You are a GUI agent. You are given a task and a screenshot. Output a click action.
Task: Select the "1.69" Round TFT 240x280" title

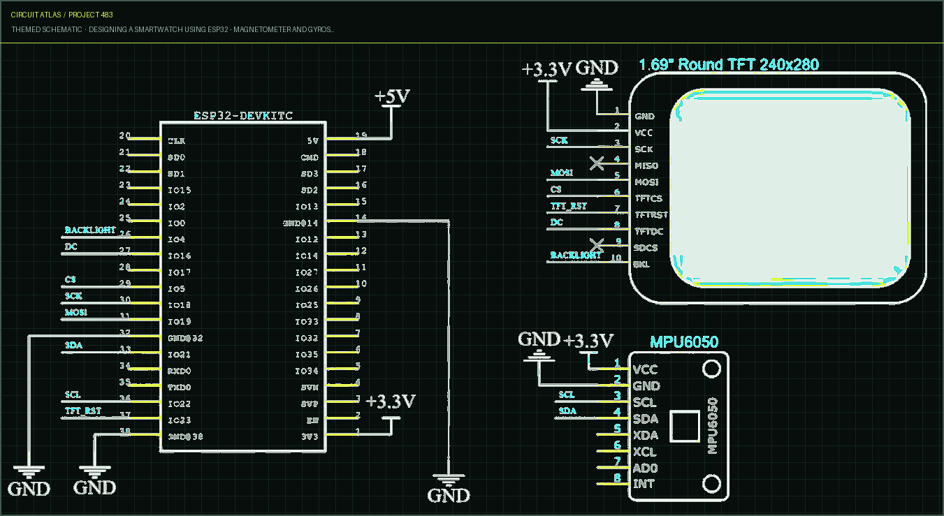tap(729, 65)
